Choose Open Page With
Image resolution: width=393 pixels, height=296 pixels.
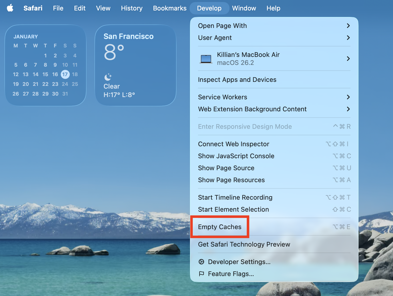[274, 26]
